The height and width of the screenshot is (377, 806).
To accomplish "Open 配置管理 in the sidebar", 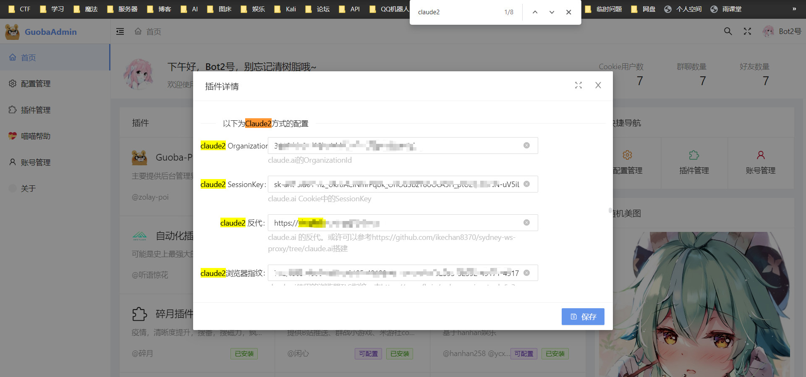I will click(x=36, y=84).
